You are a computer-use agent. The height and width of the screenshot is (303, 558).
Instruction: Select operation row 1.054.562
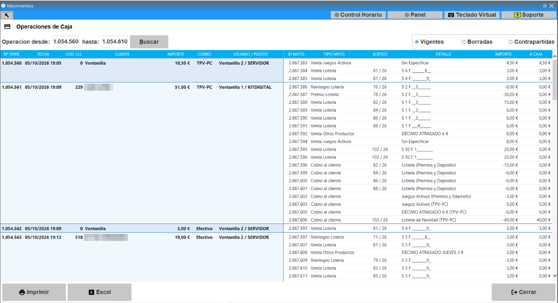pyautogui.click(x=142, y=228)
